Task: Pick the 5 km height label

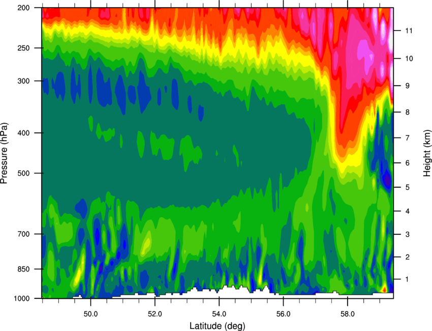Action: tap(407, 187)
